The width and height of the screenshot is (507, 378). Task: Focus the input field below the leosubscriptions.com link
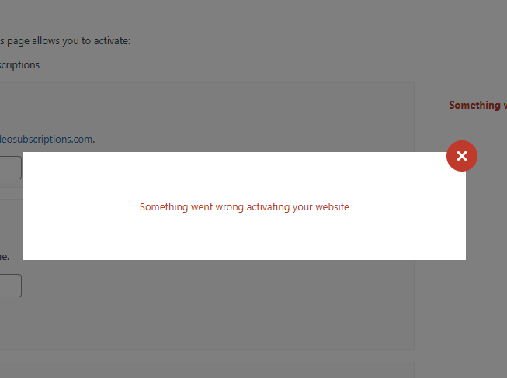click(11, 168)
